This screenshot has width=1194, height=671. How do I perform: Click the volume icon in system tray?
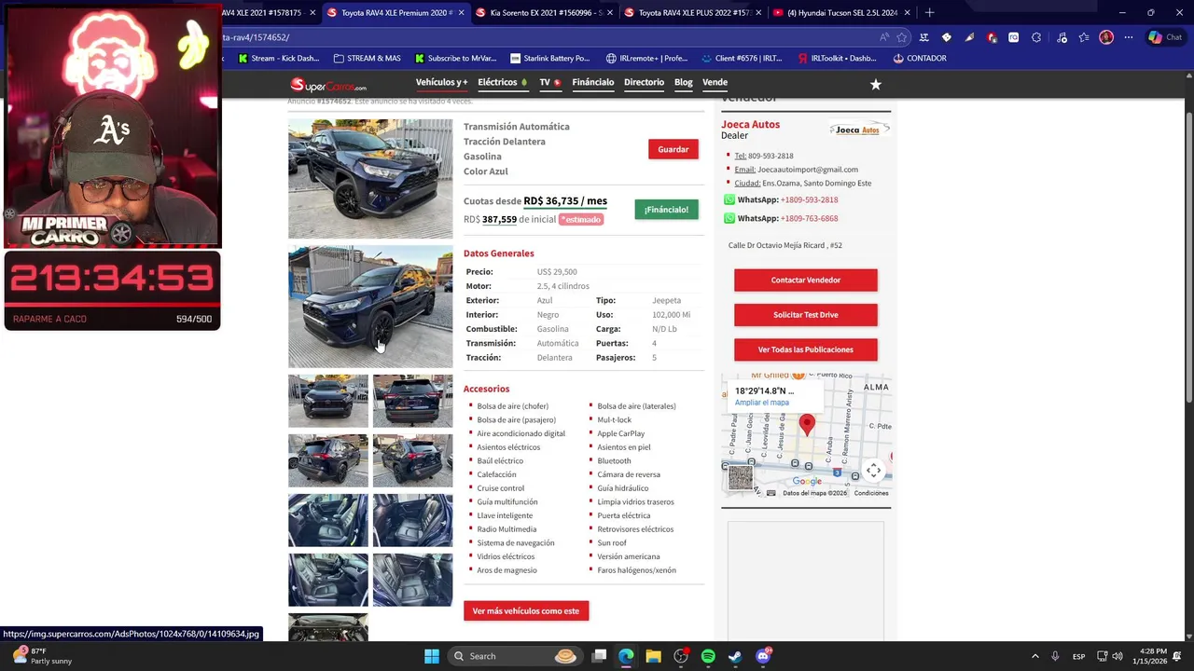(1118, 656)
